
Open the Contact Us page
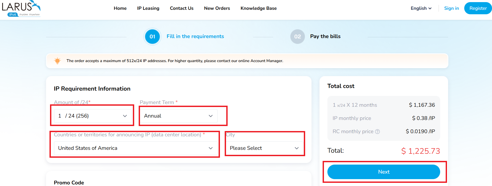182,8
